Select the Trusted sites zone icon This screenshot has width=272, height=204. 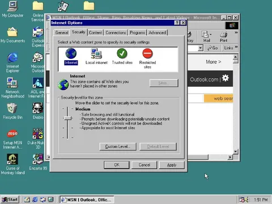[x=122, y=53]
